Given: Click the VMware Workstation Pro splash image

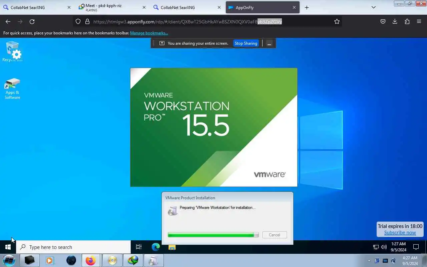Looking at the screenshot, I should click(x=213, y=127).
